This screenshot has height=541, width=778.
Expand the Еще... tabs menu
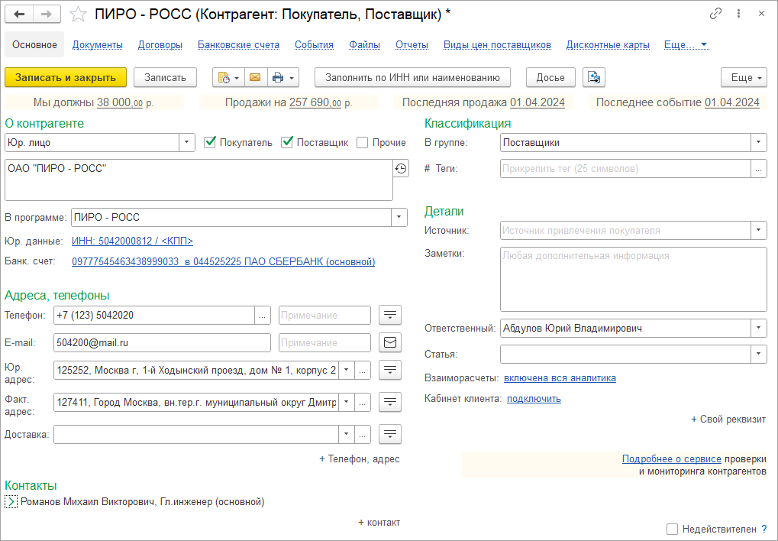click(x=686, y=45)
